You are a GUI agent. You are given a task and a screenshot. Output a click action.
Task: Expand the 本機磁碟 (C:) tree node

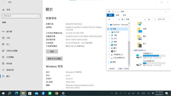coord(109,54)
